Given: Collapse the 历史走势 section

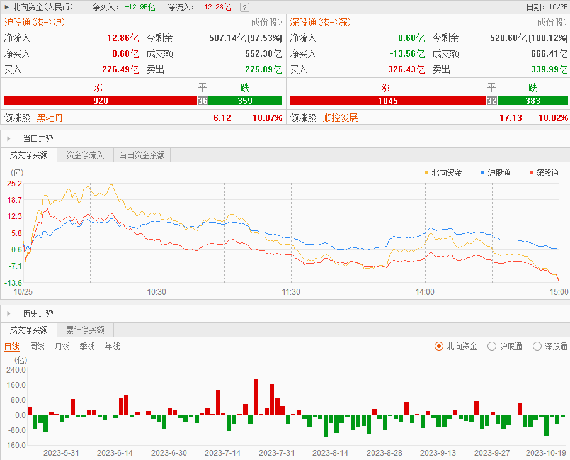Looking at the screenshot, I should pyautogui.click(x=8, y=313).
